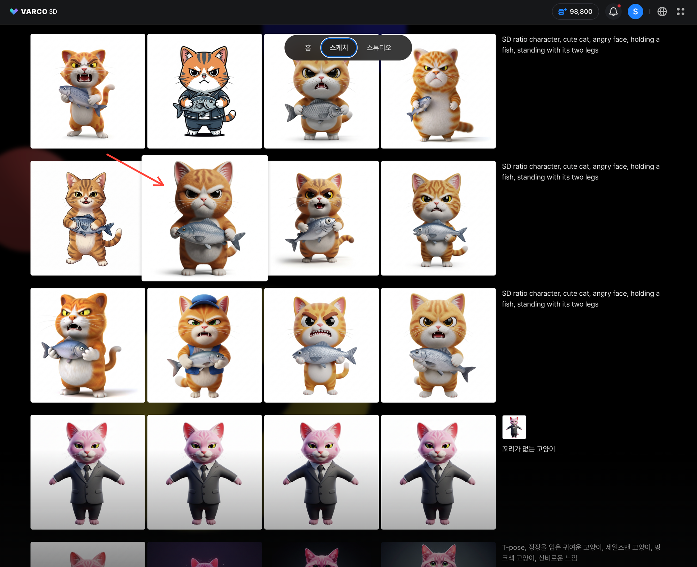Click the 98,800 credits coin icon
Image resolution: width=697 pixels, height=567 pixels.
pyautogui.click(x=562, y=11)
